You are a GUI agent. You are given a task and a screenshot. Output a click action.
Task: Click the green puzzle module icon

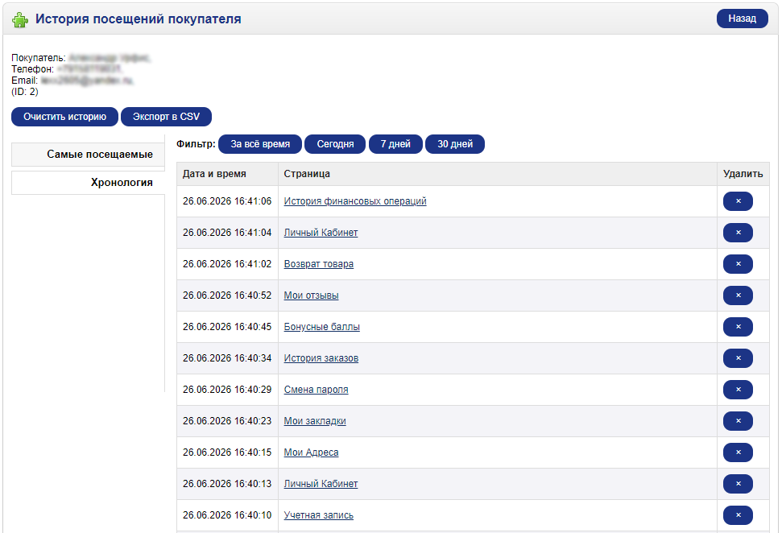[20, 19]
